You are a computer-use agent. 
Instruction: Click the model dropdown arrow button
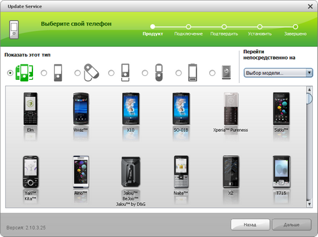coord(309,73)
